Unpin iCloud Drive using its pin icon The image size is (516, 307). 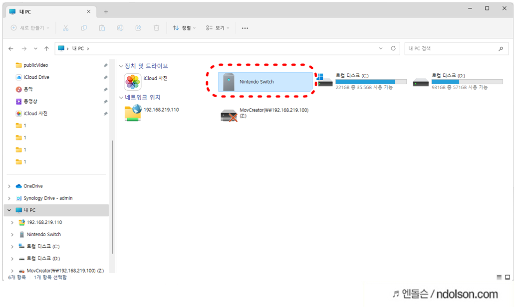point(105,78)
